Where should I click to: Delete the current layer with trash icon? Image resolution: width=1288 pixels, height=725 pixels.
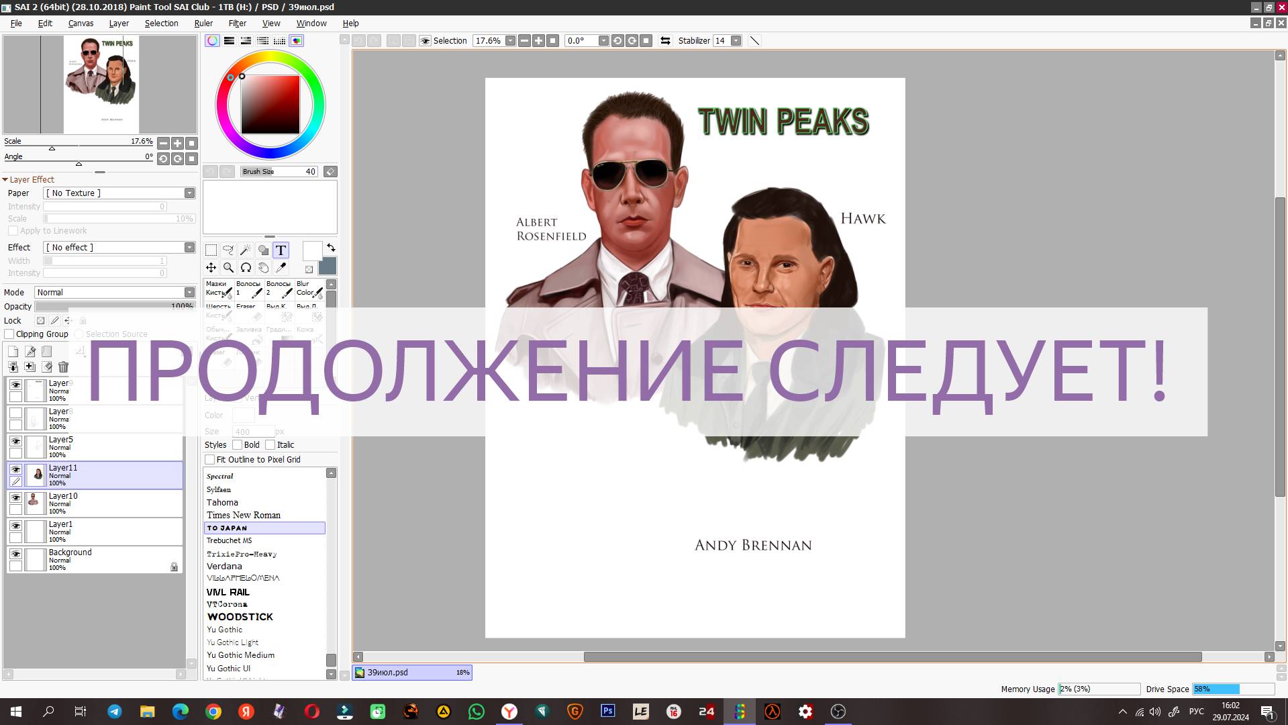(63, 367)
